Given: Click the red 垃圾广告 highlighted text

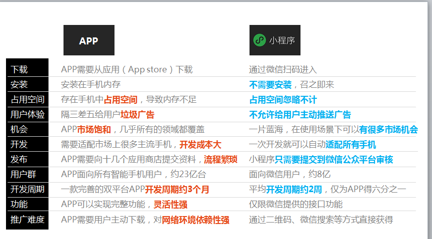Looking at the screenshot, I should point(137,115).
